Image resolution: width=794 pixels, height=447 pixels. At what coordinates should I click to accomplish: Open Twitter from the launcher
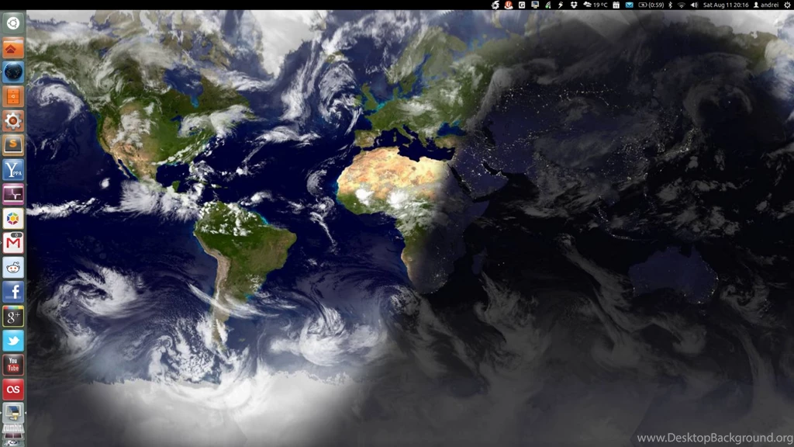(x=12, y=340)
